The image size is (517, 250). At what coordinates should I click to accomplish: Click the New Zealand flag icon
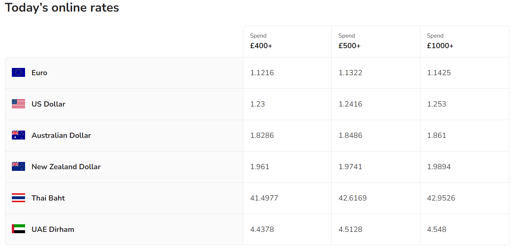click(x=18, y=167)
